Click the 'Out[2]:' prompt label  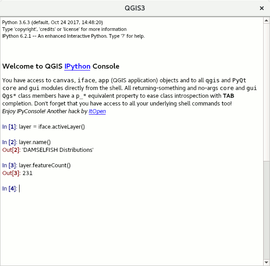pos(11,150)
